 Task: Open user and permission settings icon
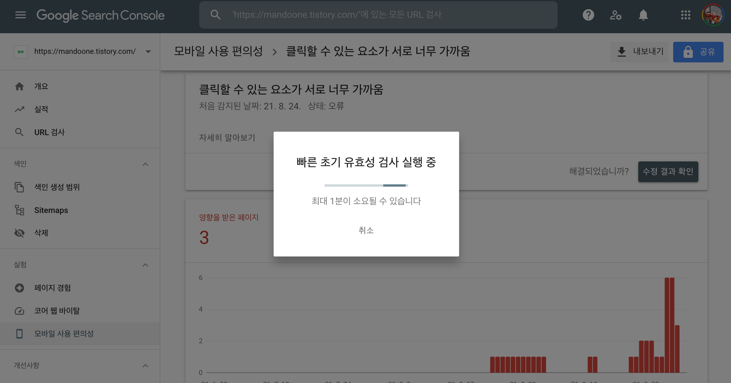tap(616, 15)
